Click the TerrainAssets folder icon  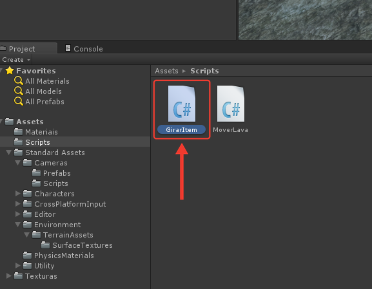36,234
